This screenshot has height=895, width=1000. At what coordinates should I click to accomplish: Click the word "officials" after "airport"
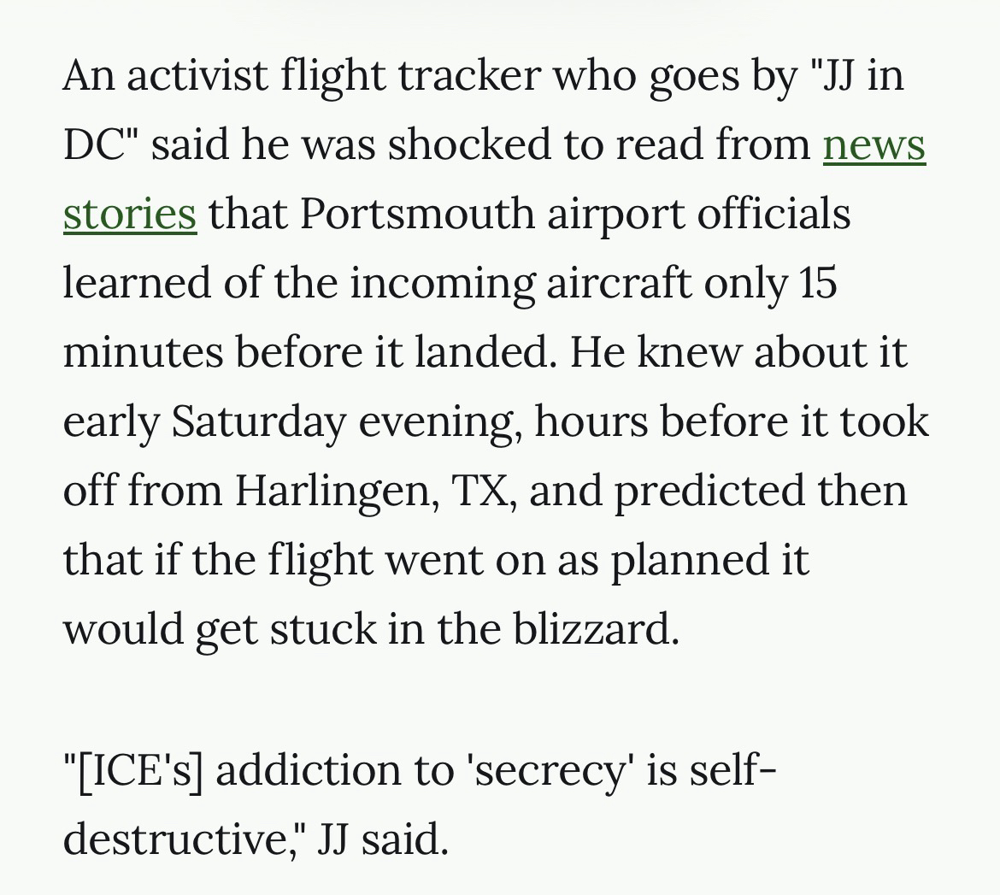774,215
